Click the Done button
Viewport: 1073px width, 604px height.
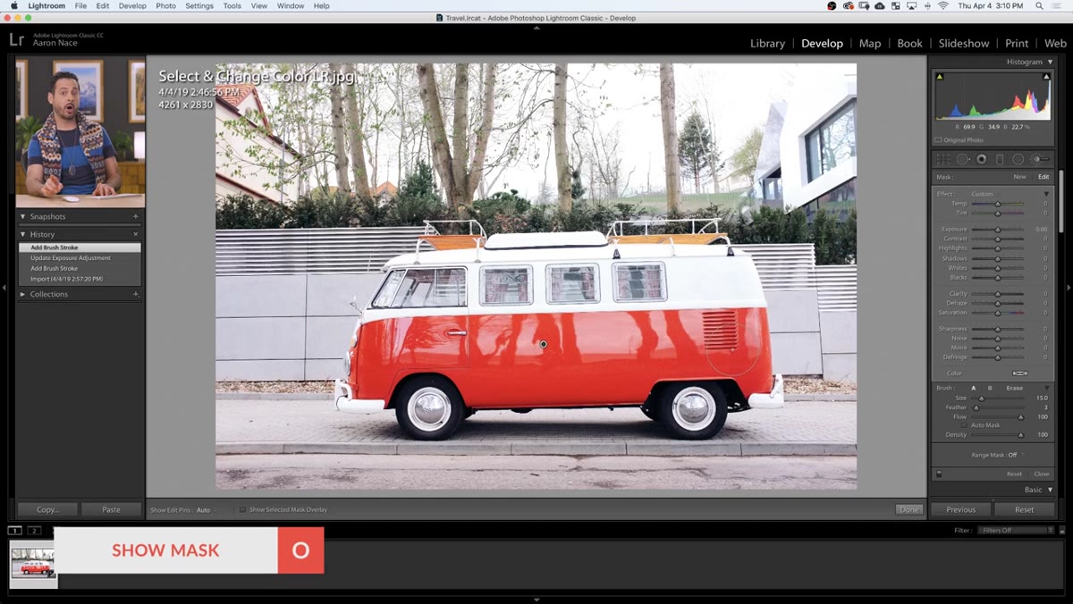(908, 509)
